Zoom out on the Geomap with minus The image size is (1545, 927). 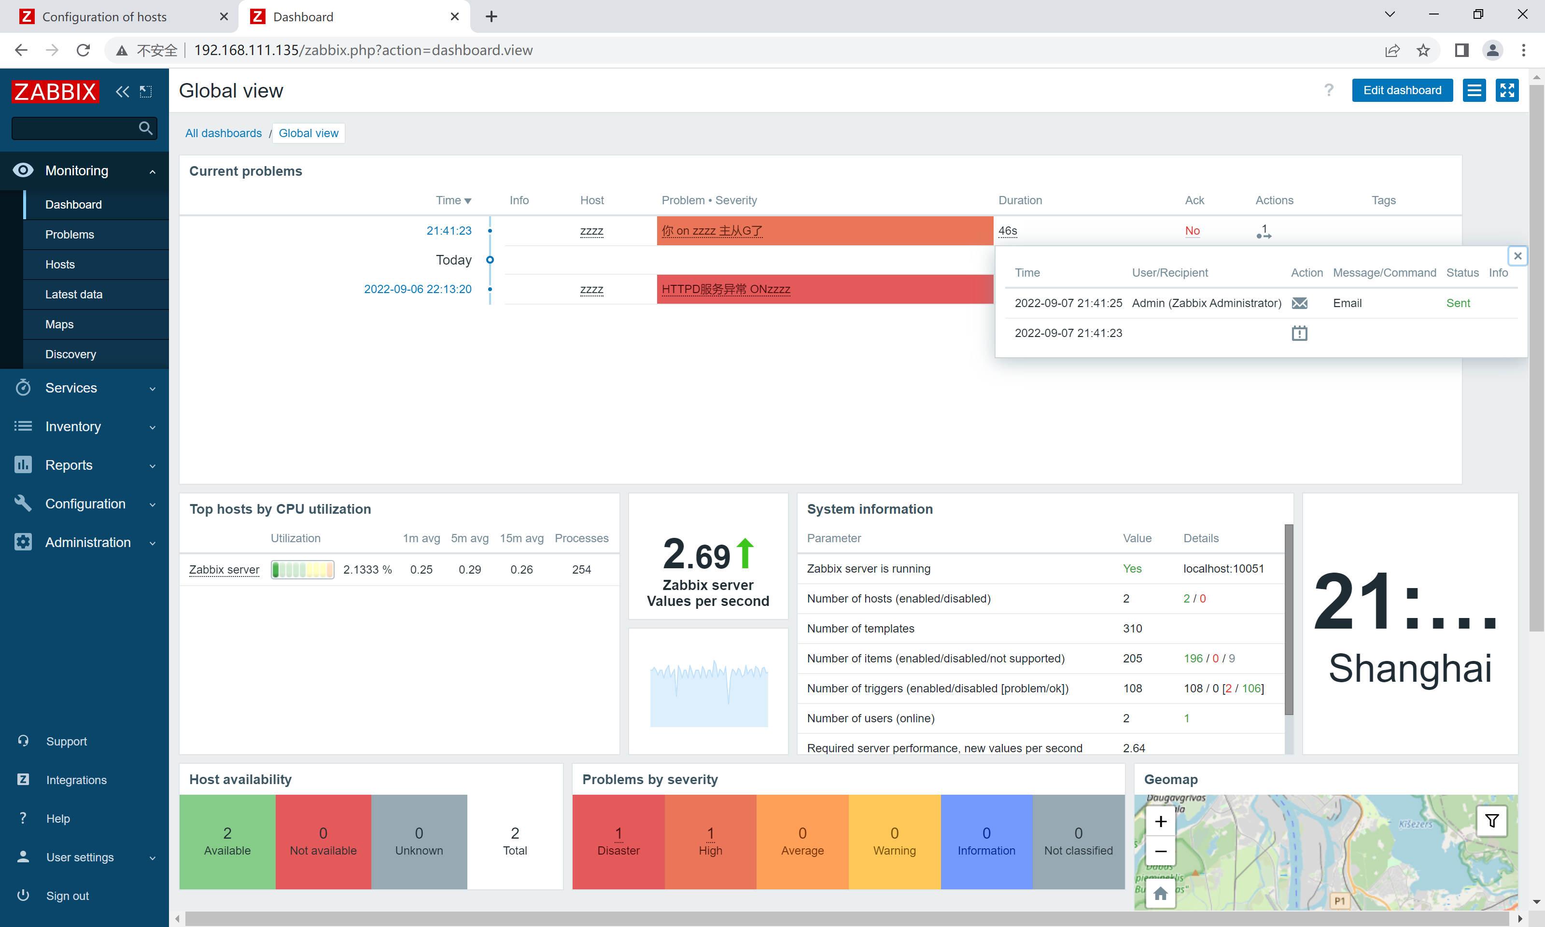point(1160,851)
